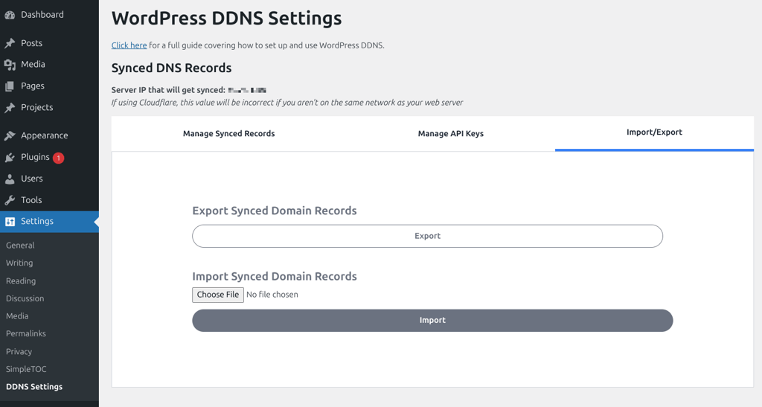Switch to Manage API Keys tab
The width and height of the screenshot is (762, 407).
pyautogui.click(x=450, y=134)
